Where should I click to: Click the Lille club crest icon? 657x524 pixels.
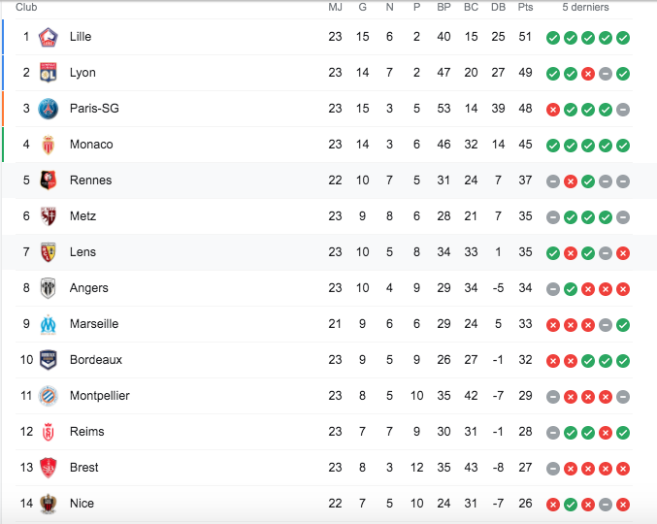pyautogui.click(x=49, y=37)
